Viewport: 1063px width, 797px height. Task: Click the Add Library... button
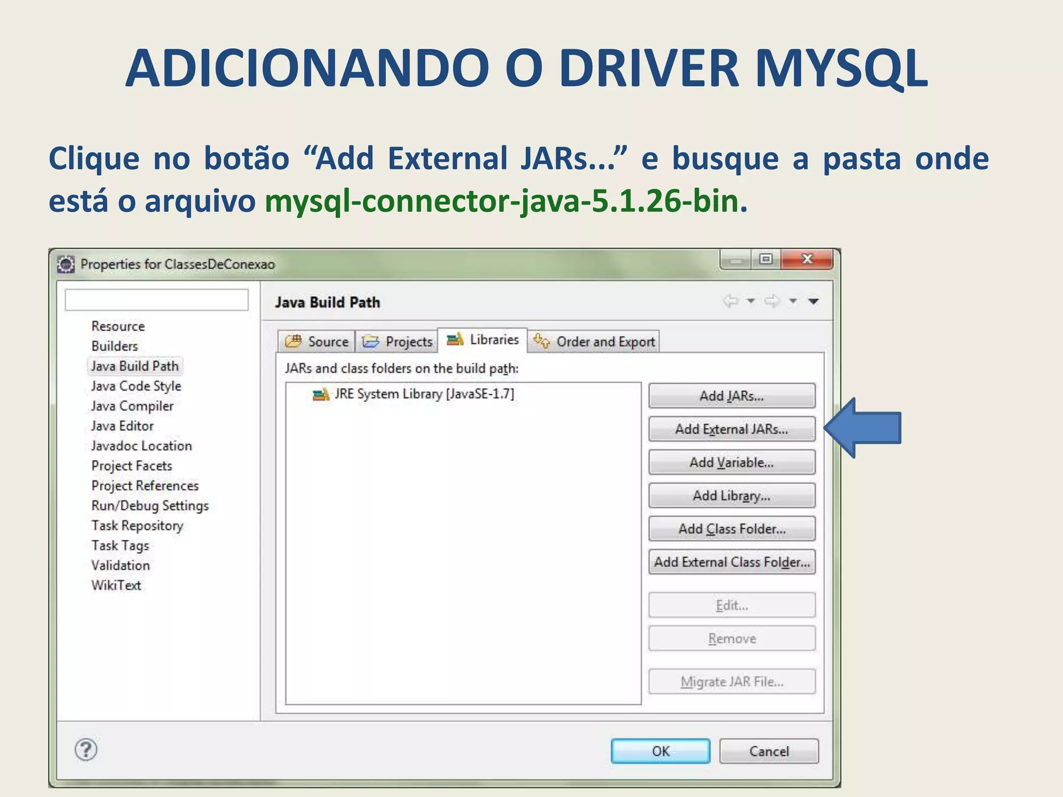(732, 496)
